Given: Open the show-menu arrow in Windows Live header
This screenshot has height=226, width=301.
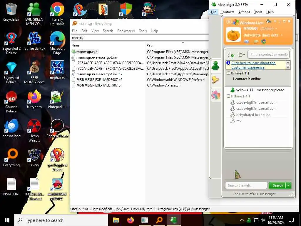Looking at the screenshot, I should click(275, 21).
